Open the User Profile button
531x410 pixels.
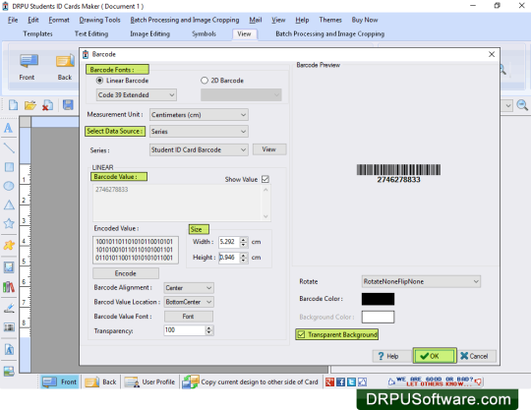pos(149,381)
